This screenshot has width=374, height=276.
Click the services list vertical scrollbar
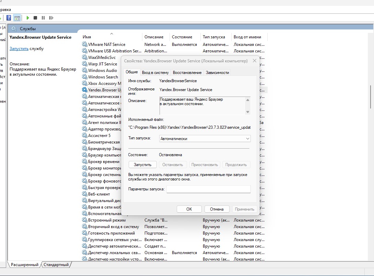click(371, 97)
